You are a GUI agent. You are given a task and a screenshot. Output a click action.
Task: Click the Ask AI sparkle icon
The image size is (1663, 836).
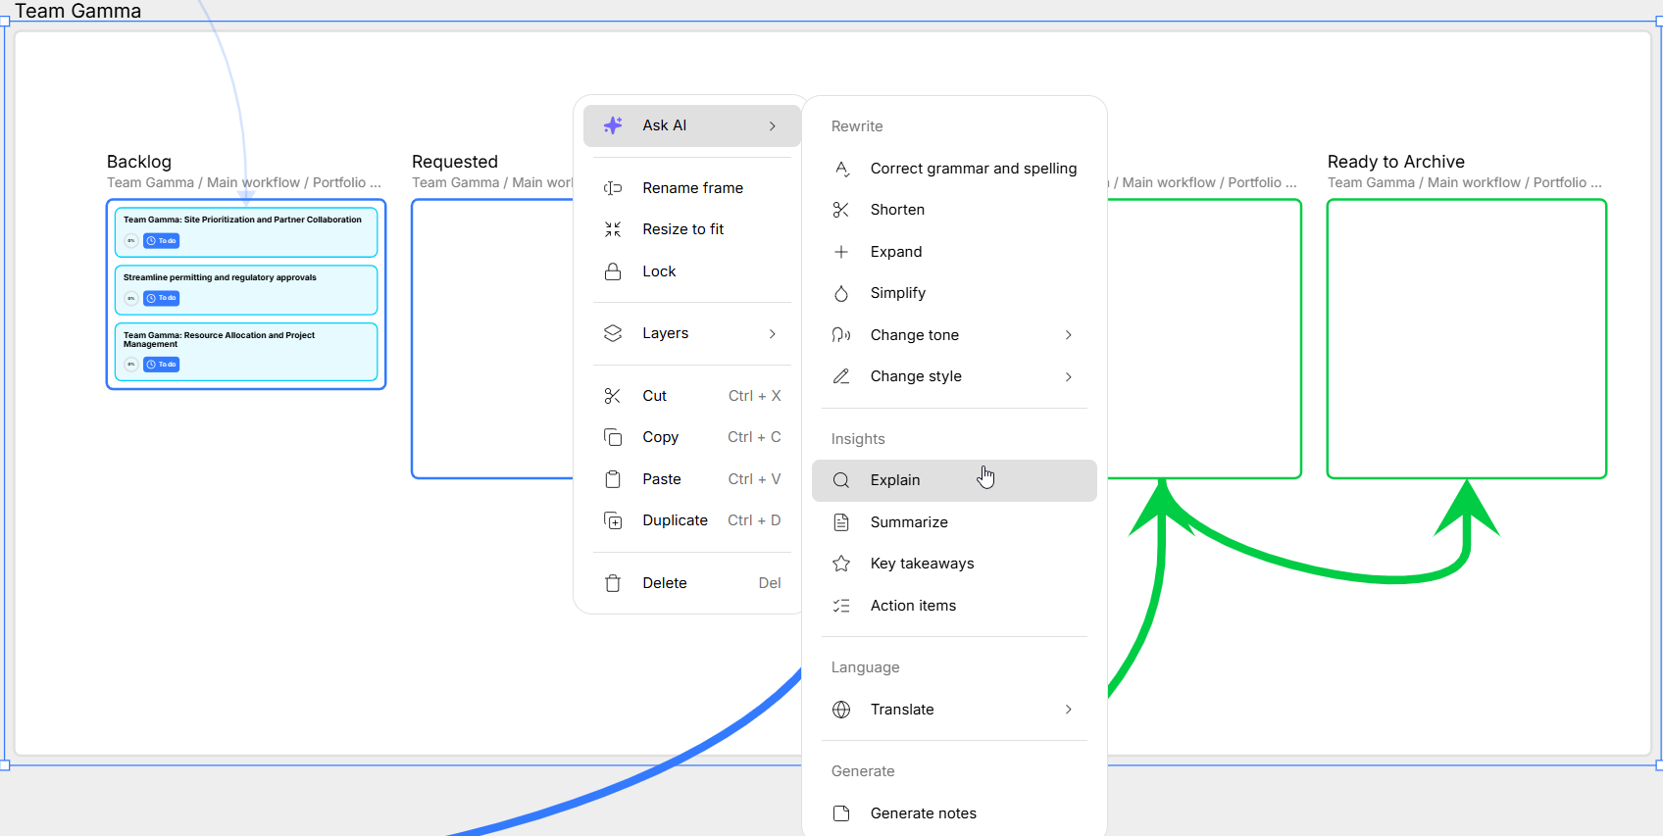pos(613,125)
